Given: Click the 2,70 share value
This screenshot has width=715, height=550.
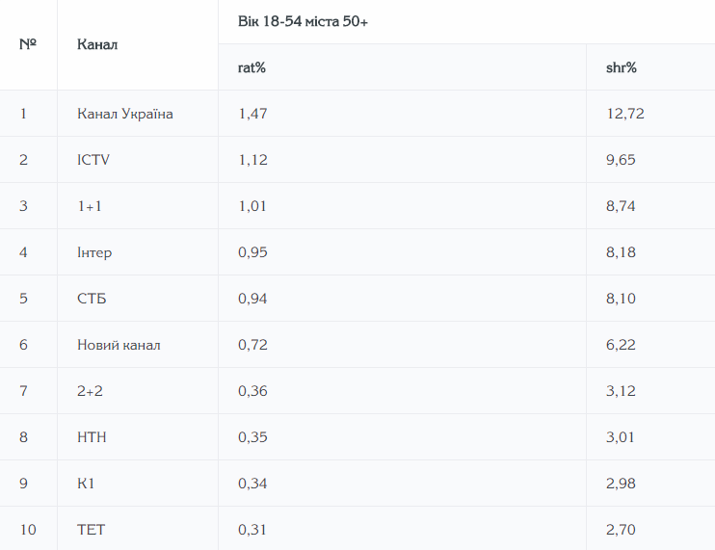Looking at the screenshot, I should [x=621, y=530].
